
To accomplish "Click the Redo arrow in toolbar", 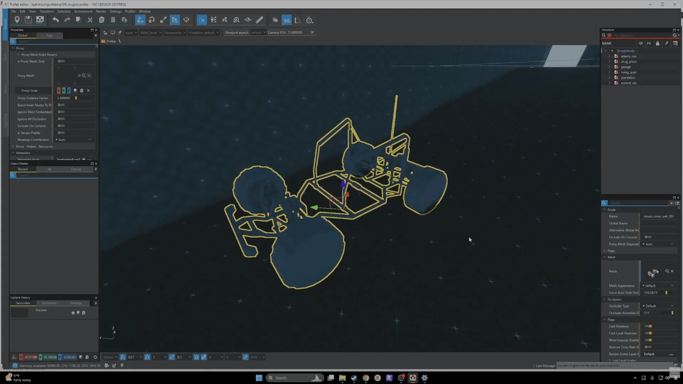I will pos(66,20).
